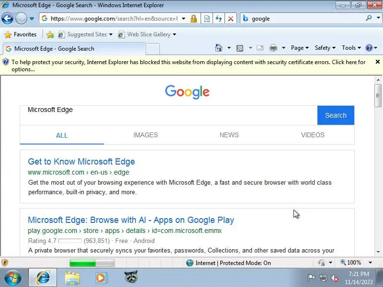Click the address bar URL field
Screen dimensions: 383x287
114,19
